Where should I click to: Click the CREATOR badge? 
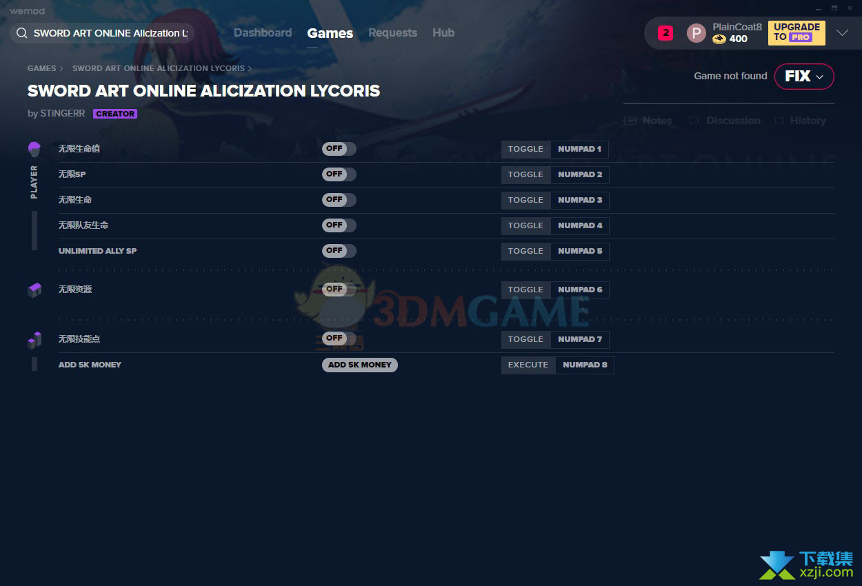pyautogui.click(x=115, y=114)
